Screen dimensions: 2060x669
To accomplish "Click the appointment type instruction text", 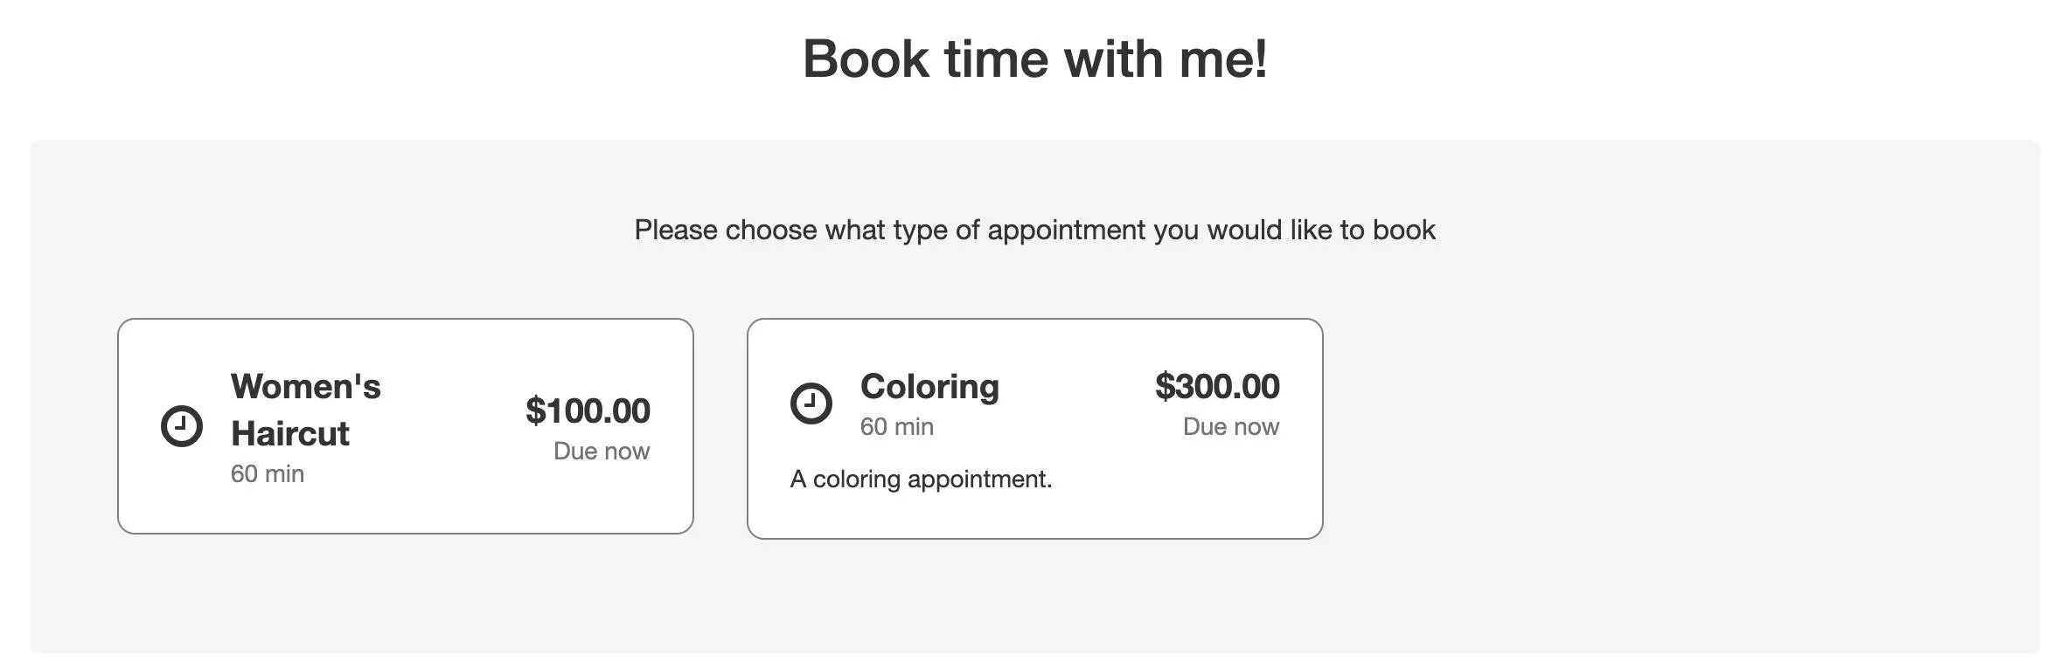I will point(1033,230).
